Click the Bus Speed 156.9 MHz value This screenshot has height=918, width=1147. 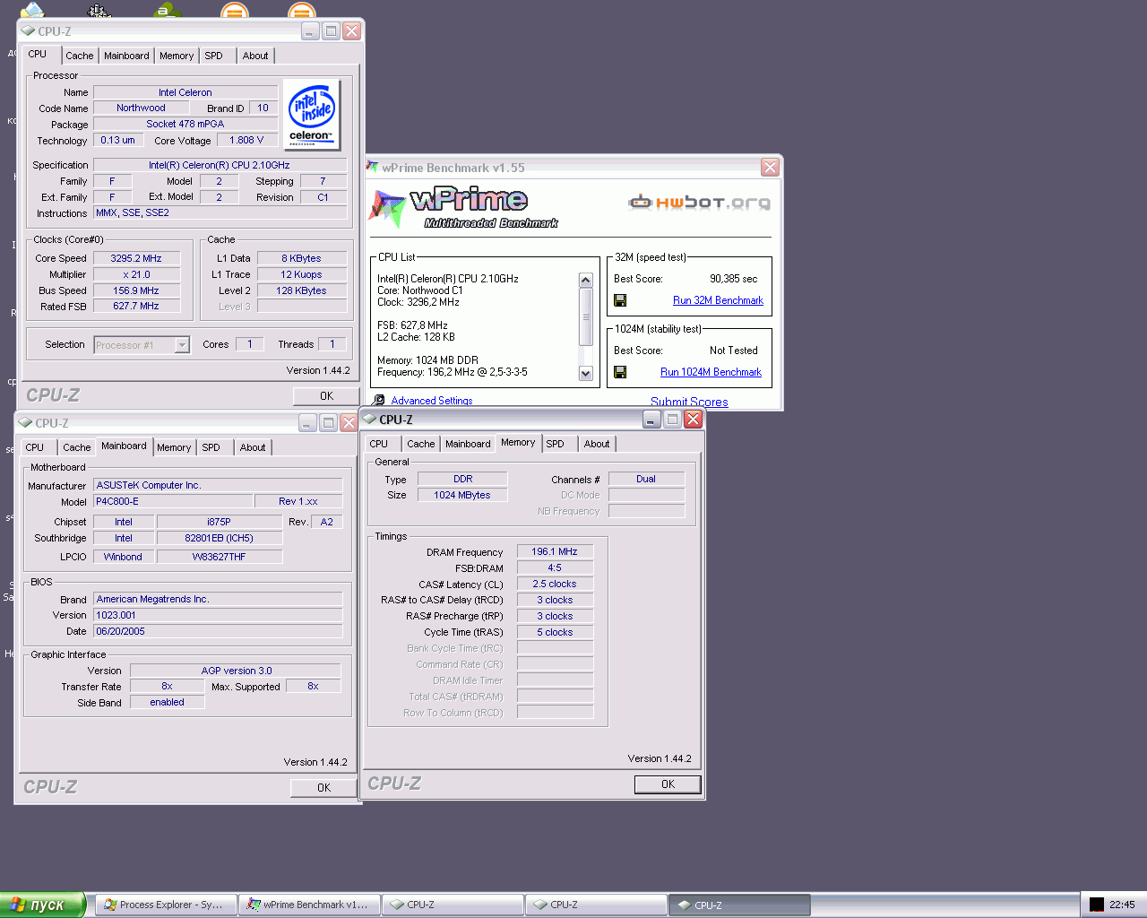[136, 290]
